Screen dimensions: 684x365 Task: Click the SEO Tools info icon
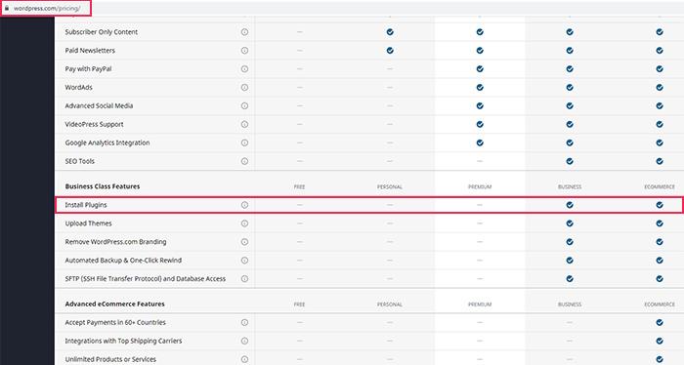click(x=244, y=161)
